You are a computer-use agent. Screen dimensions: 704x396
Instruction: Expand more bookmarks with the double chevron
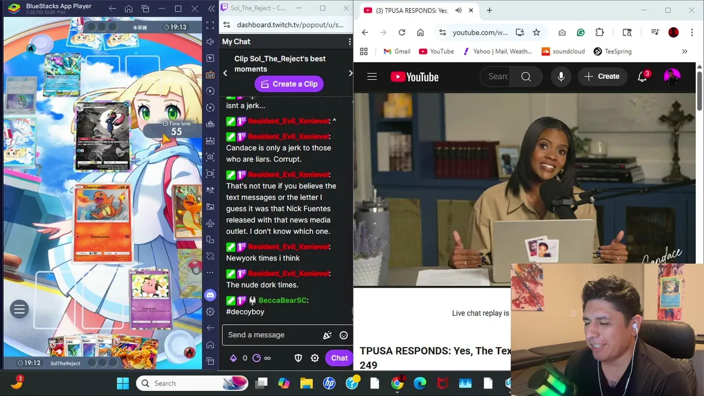tap(685, 51)
